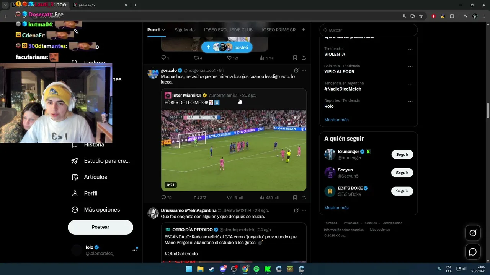Screen dimensions: 490x275
Task: Open Estudio para creadores sidebar item
Action: [x=101, y=161]
